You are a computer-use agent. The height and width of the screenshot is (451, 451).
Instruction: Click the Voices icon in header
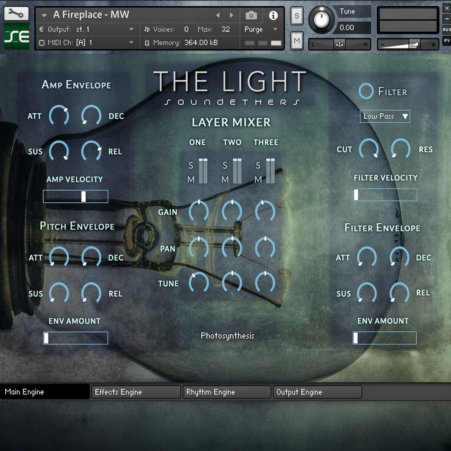pyautogui.click(x=147, y=29)
